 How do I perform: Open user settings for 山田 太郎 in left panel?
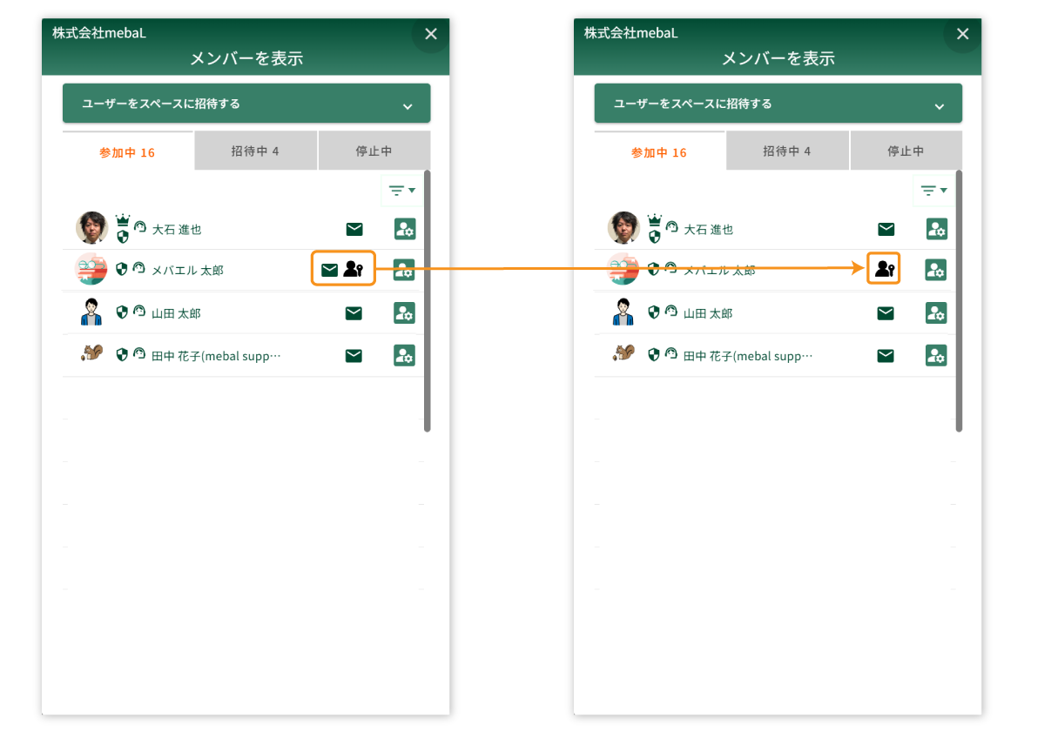tap(404, 313)
